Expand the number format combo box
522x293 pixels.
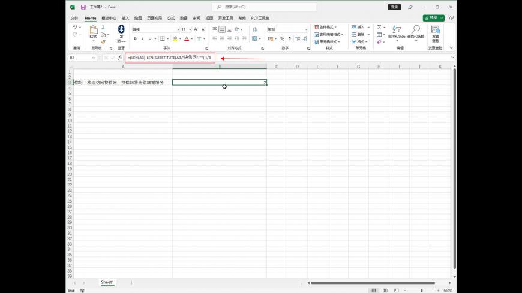point(305,29)
